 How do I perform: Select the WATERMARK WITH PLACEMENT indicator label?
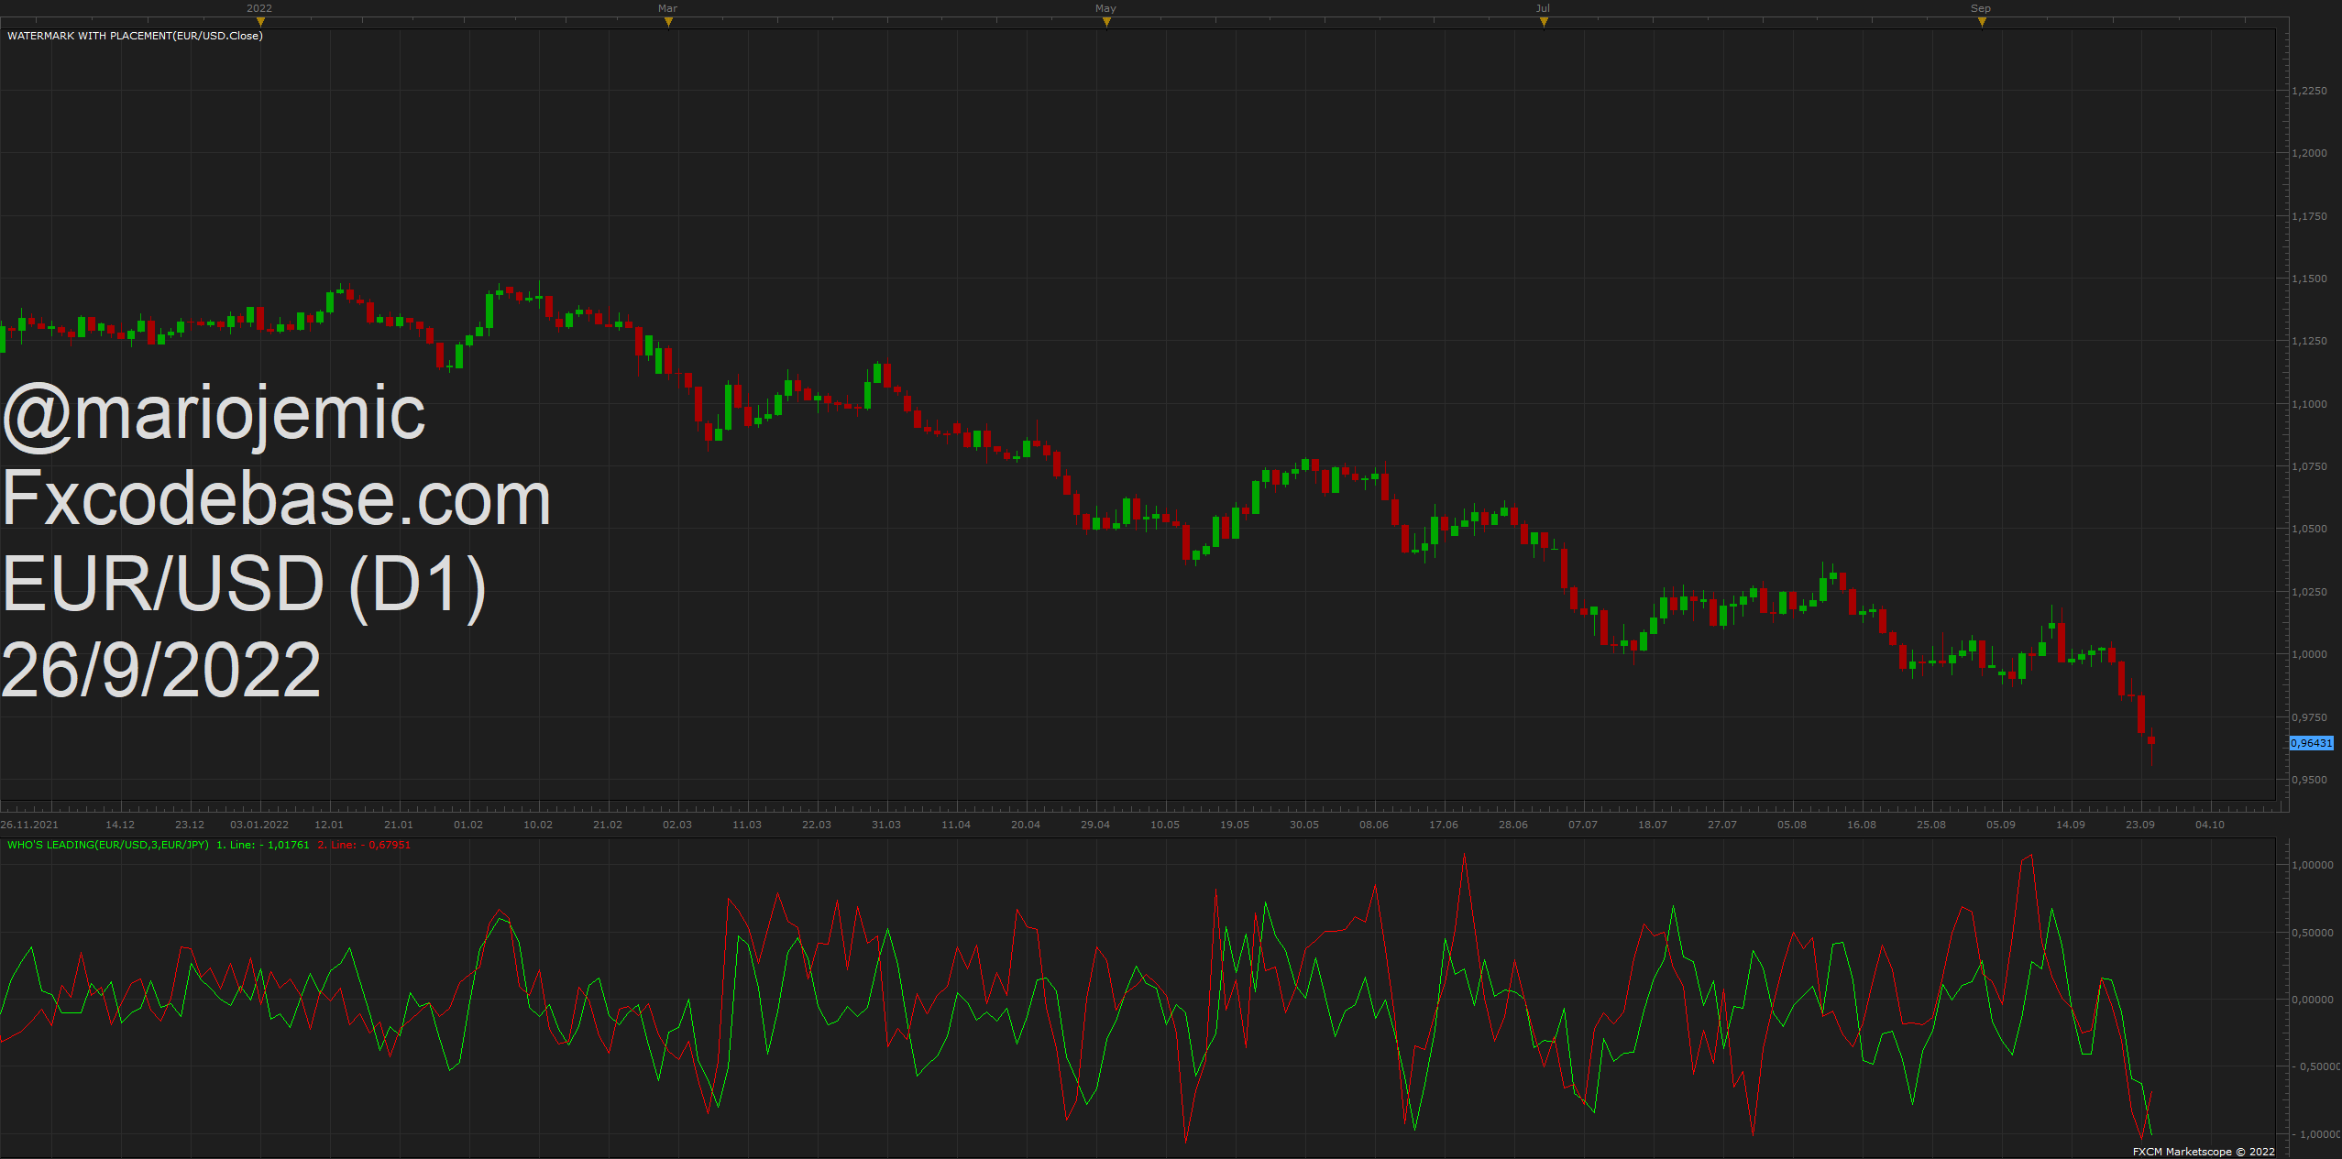coord(135,36)
